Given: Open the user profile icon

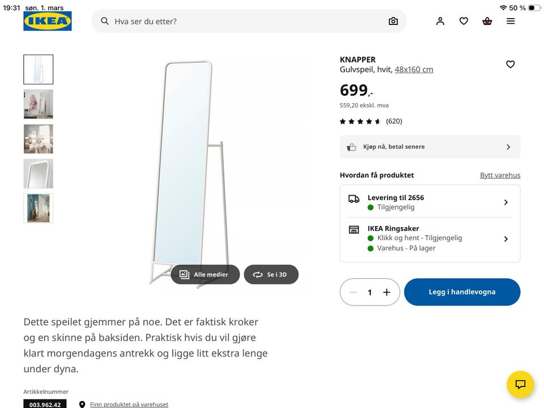Looking at the screenshot, I should [x=440, y=21].
